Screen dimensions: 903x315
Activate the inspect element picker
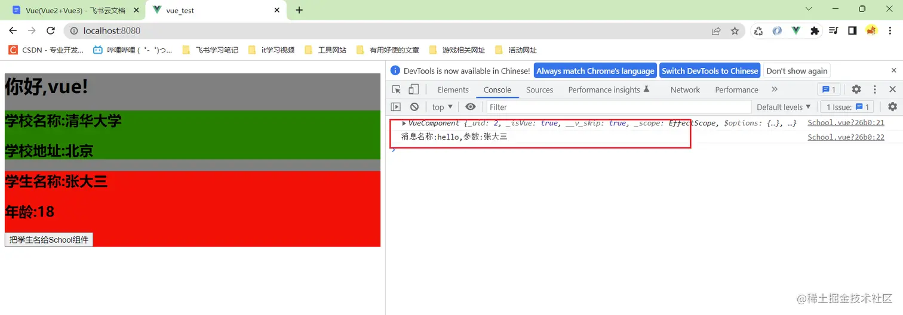tap(397, 89)
